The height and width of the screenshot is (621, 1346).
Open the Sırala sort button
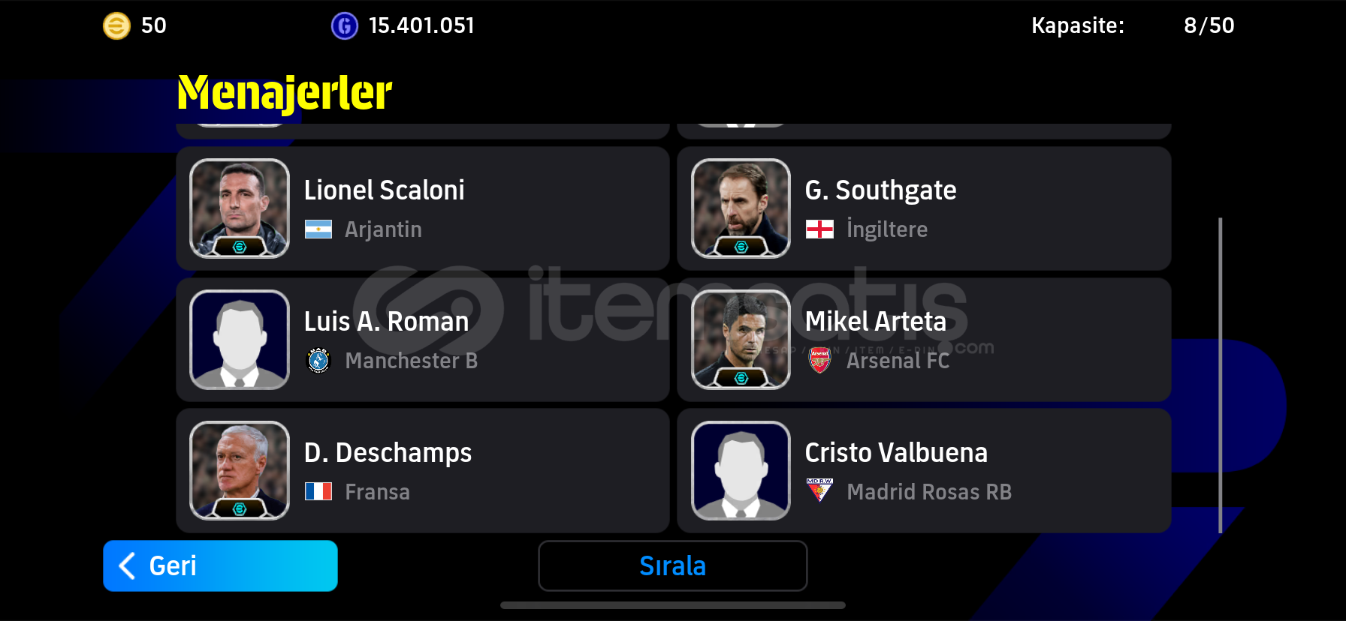click(673, 566)
